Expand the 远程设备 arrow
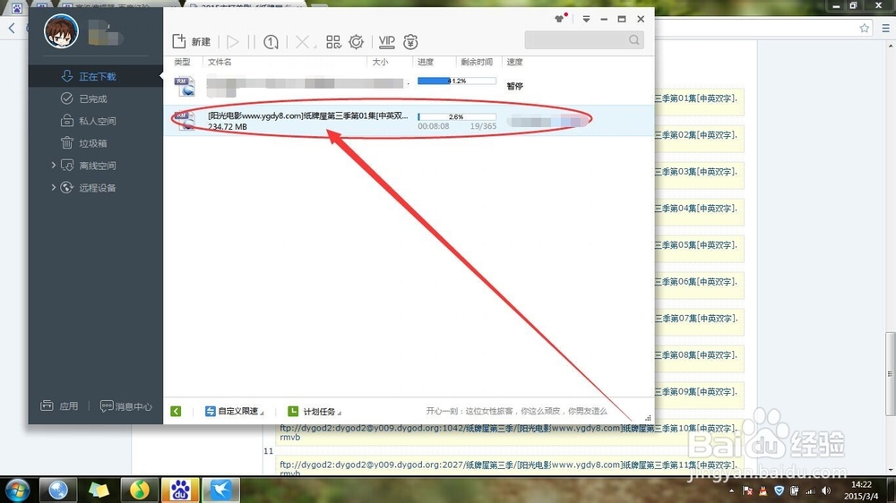The width and height of the screenshot is (896, 503). (x=53, y=187)
